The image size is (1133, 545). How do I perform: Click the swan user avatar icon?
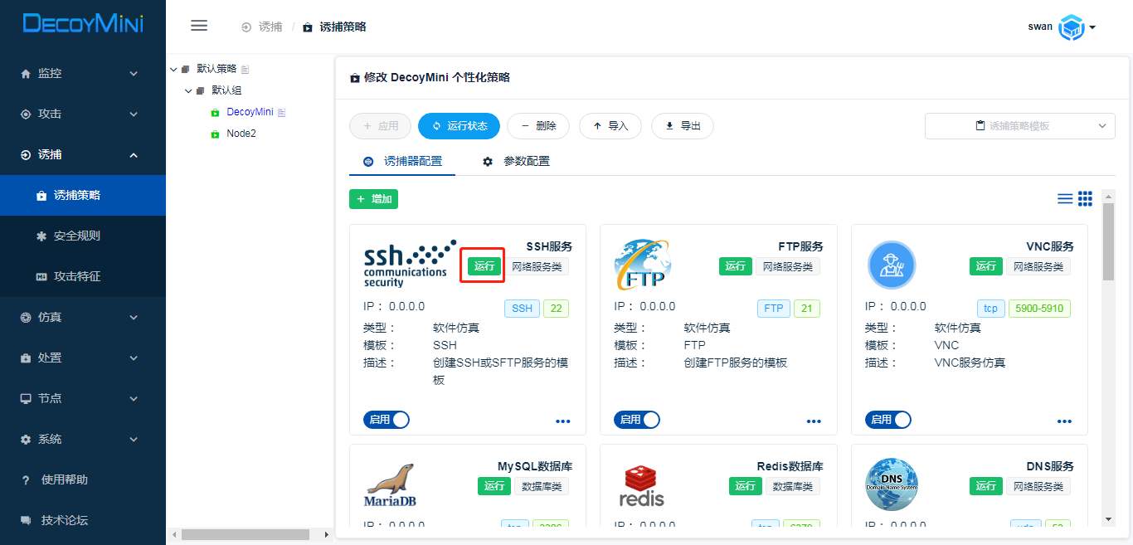point(1072,27)
